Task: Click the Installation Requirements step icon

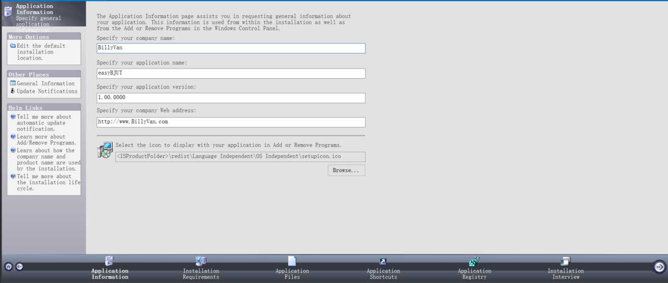Action: coord(201,261)
